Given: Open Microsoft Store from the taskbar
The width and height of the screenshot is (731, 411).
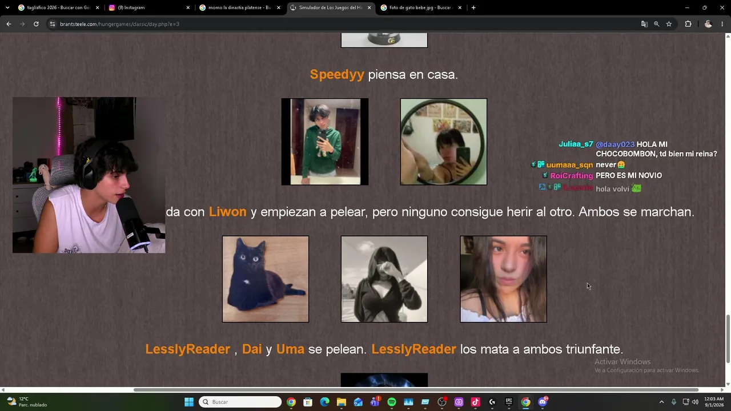Looking at the screenshot, I should (x=308, y=402).
